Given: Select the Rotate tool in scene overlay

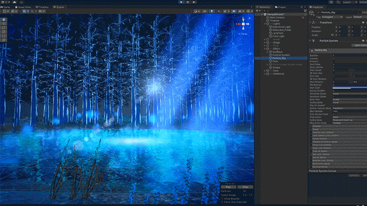Looking at the screenshot, I should 4,28.
